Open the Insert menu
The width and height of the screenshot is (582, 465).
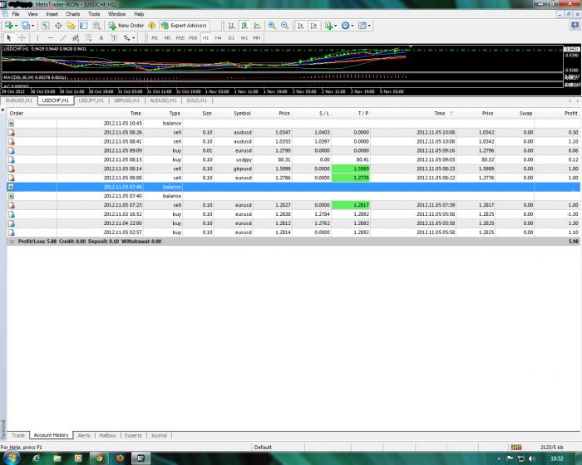[x=52, y=14]
